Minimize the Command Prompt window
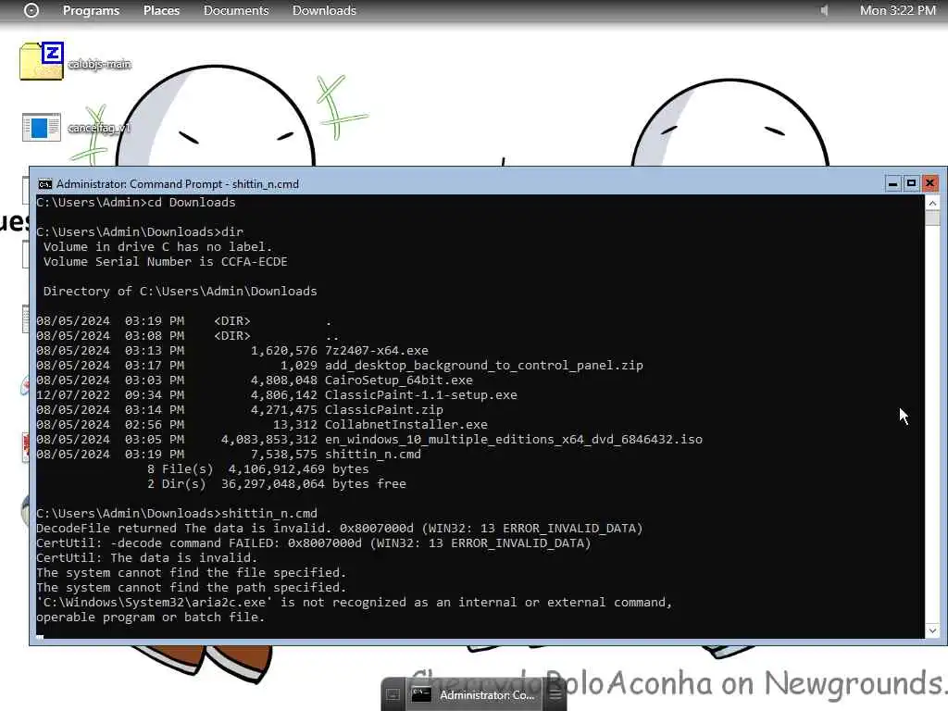The width and height of the screenshot is (948, 711). [892, 183]
